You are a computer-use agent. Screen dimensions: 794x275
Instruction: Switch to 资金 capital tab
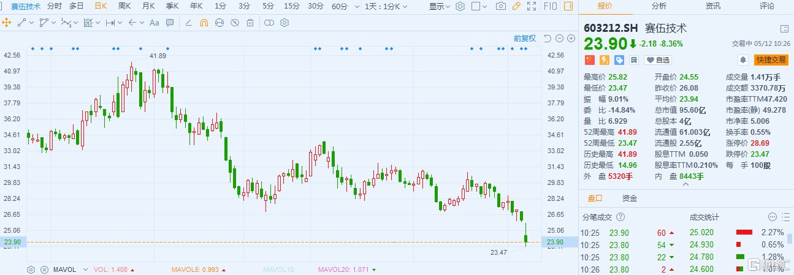(630, 198)
